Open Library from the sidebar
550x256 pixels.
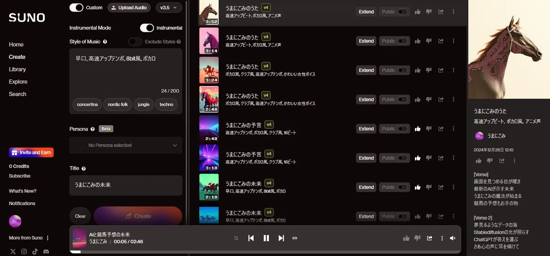coord(17,69)
